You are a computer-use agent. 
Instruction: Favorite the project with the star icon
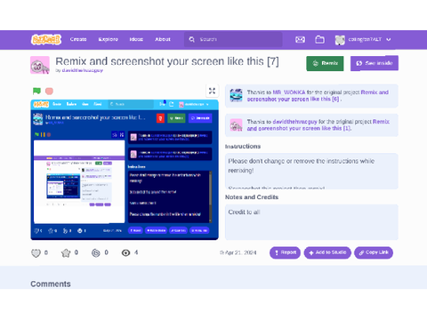(66, 252)
